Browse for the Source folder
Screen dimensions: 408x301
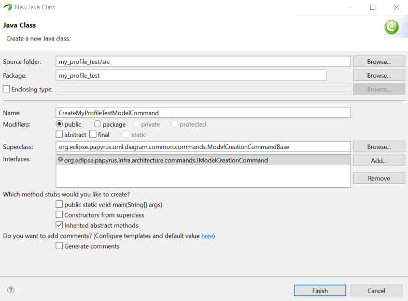click(x=379, y=62)
